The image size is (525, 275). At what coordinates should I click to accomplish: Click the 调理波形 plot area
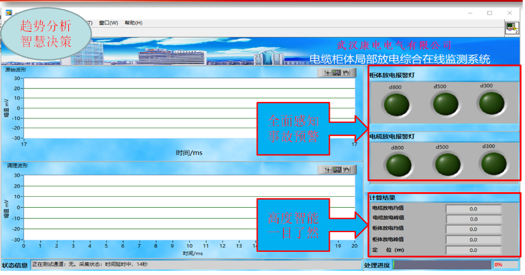[189, 207]
